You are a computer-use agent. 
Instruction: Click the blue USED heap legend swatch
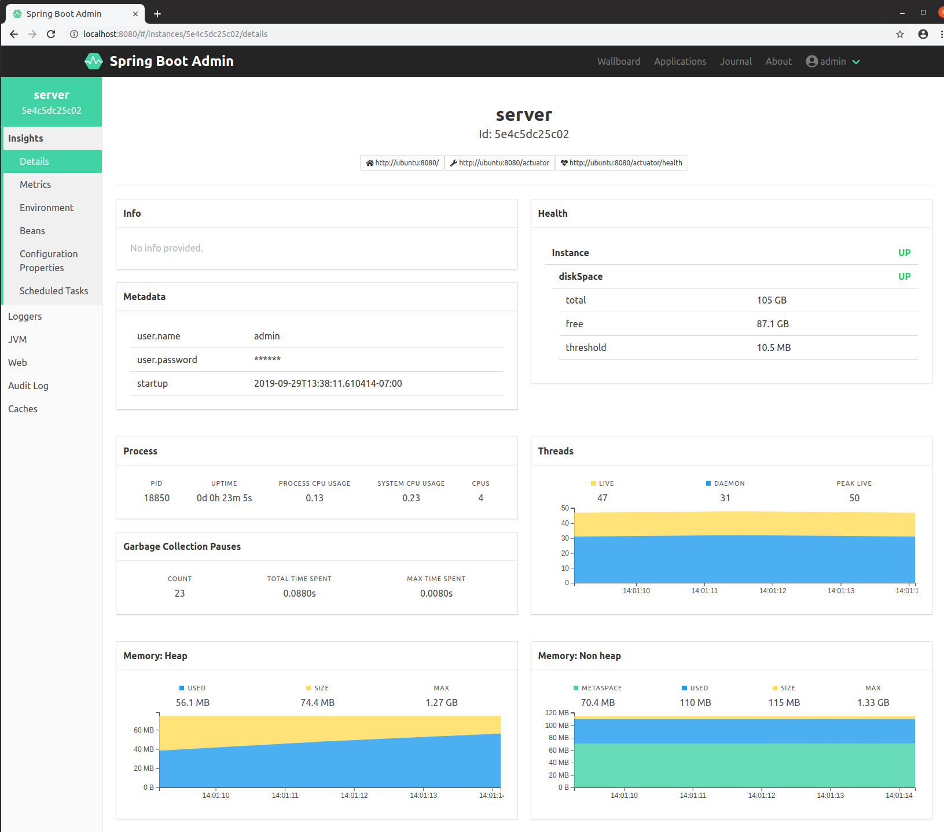[x=182, y=688]
